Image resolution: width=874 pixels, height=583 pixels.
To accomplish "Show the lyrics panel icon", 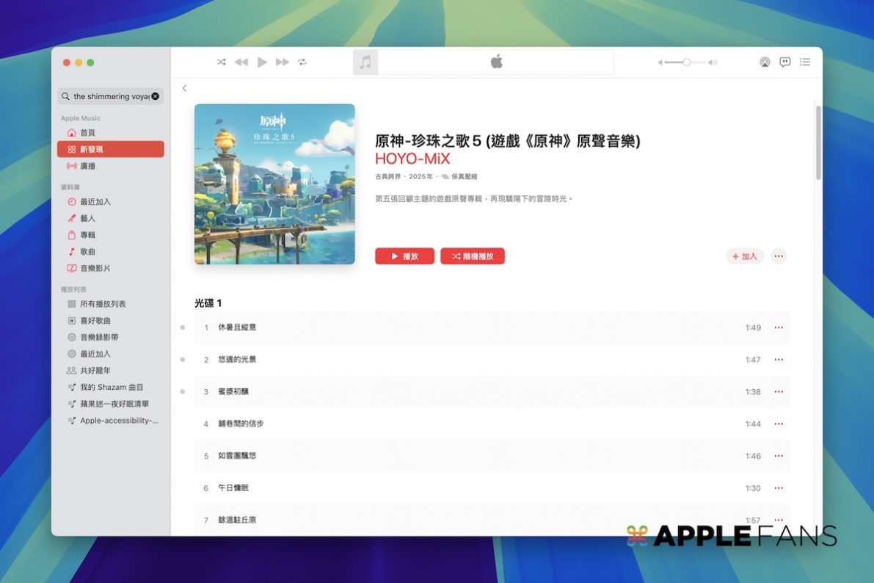I will click(784, 62).
